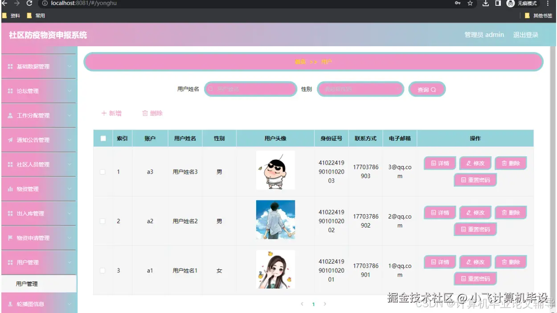Click the 物资管理 bar-chart icon
The height and width of the screenshot is (313, 557).
point(10,189)
